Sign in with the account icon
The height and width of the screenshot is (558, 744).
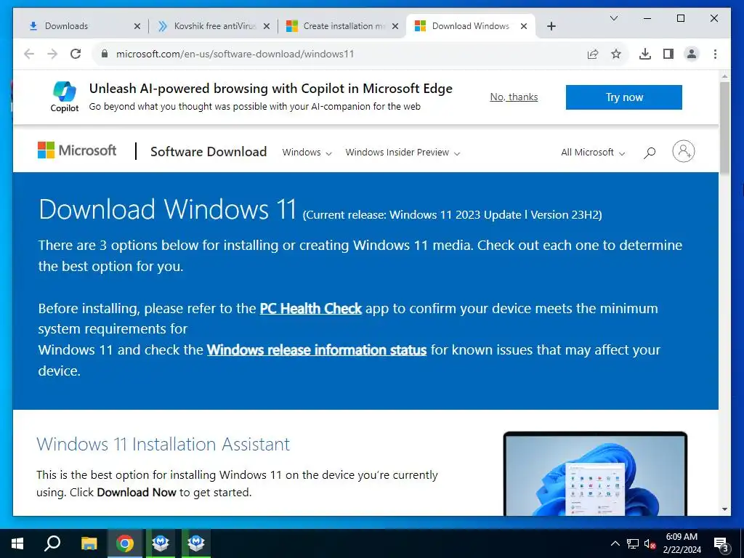pyautogui.click(x=683, y=151)
